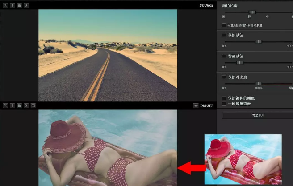Click the 0% label under 增强肤色 slider
The height and width of the screenshot is (186, 293).
coord(224,67)
